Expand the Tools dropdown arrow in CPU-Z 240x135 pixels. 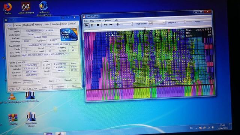[51, 87]
